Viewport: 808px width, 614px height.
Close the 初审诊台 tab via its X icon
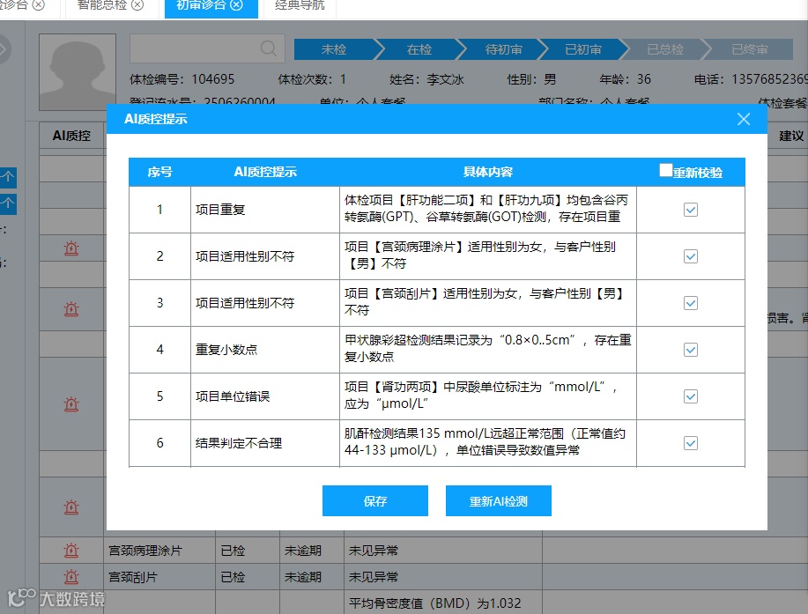pyautogui.click(x=236, y=4)
